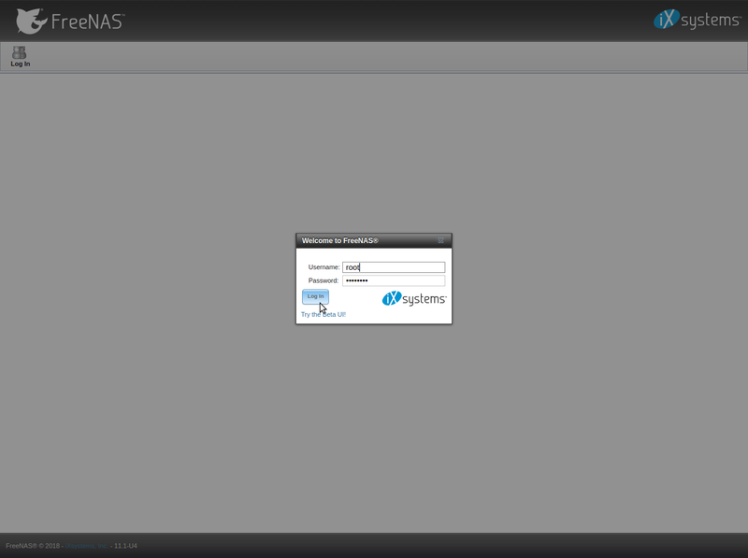Open the FreeNAS logo in the header
Screen dimensions: 748x558
(x=69, y=21)
